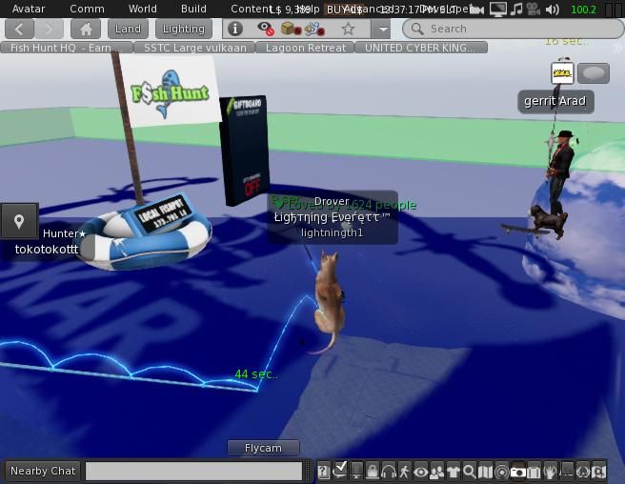Click the Giftboard sign
Image resolution: width=625 pixels, height=484 pixels.
pyautogui.click(x=244, y=151)
